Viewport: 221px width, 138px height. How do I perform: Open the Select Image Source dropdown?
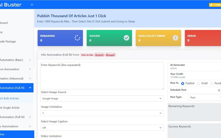click(x=102, y=99)
